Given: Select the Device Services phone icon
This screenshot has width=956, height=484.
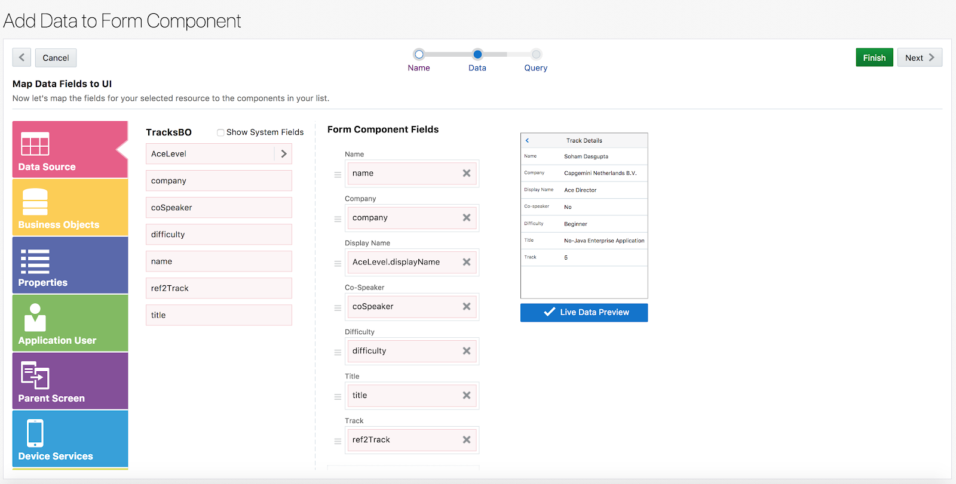Looking at the screenshot, I should click(35, 433).
